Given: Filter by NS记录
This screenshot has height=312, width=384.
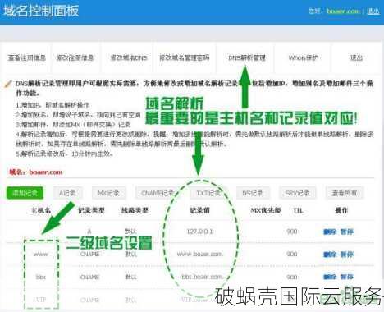Looking at the screenshot, I should tap(253, 193).
